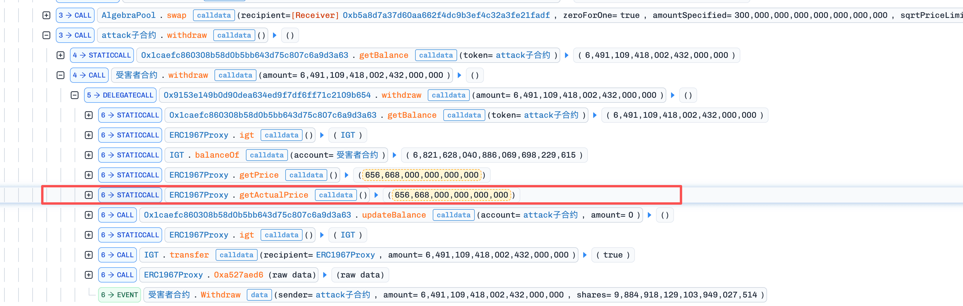This screenshot has width=963, height=306.
Task: Expand the getActualPrice staticcall row
Action: [x=89, y=195]
